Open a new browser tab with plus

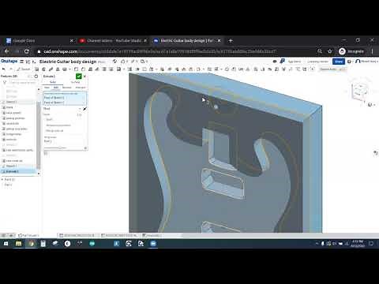(x=231, y=41)
